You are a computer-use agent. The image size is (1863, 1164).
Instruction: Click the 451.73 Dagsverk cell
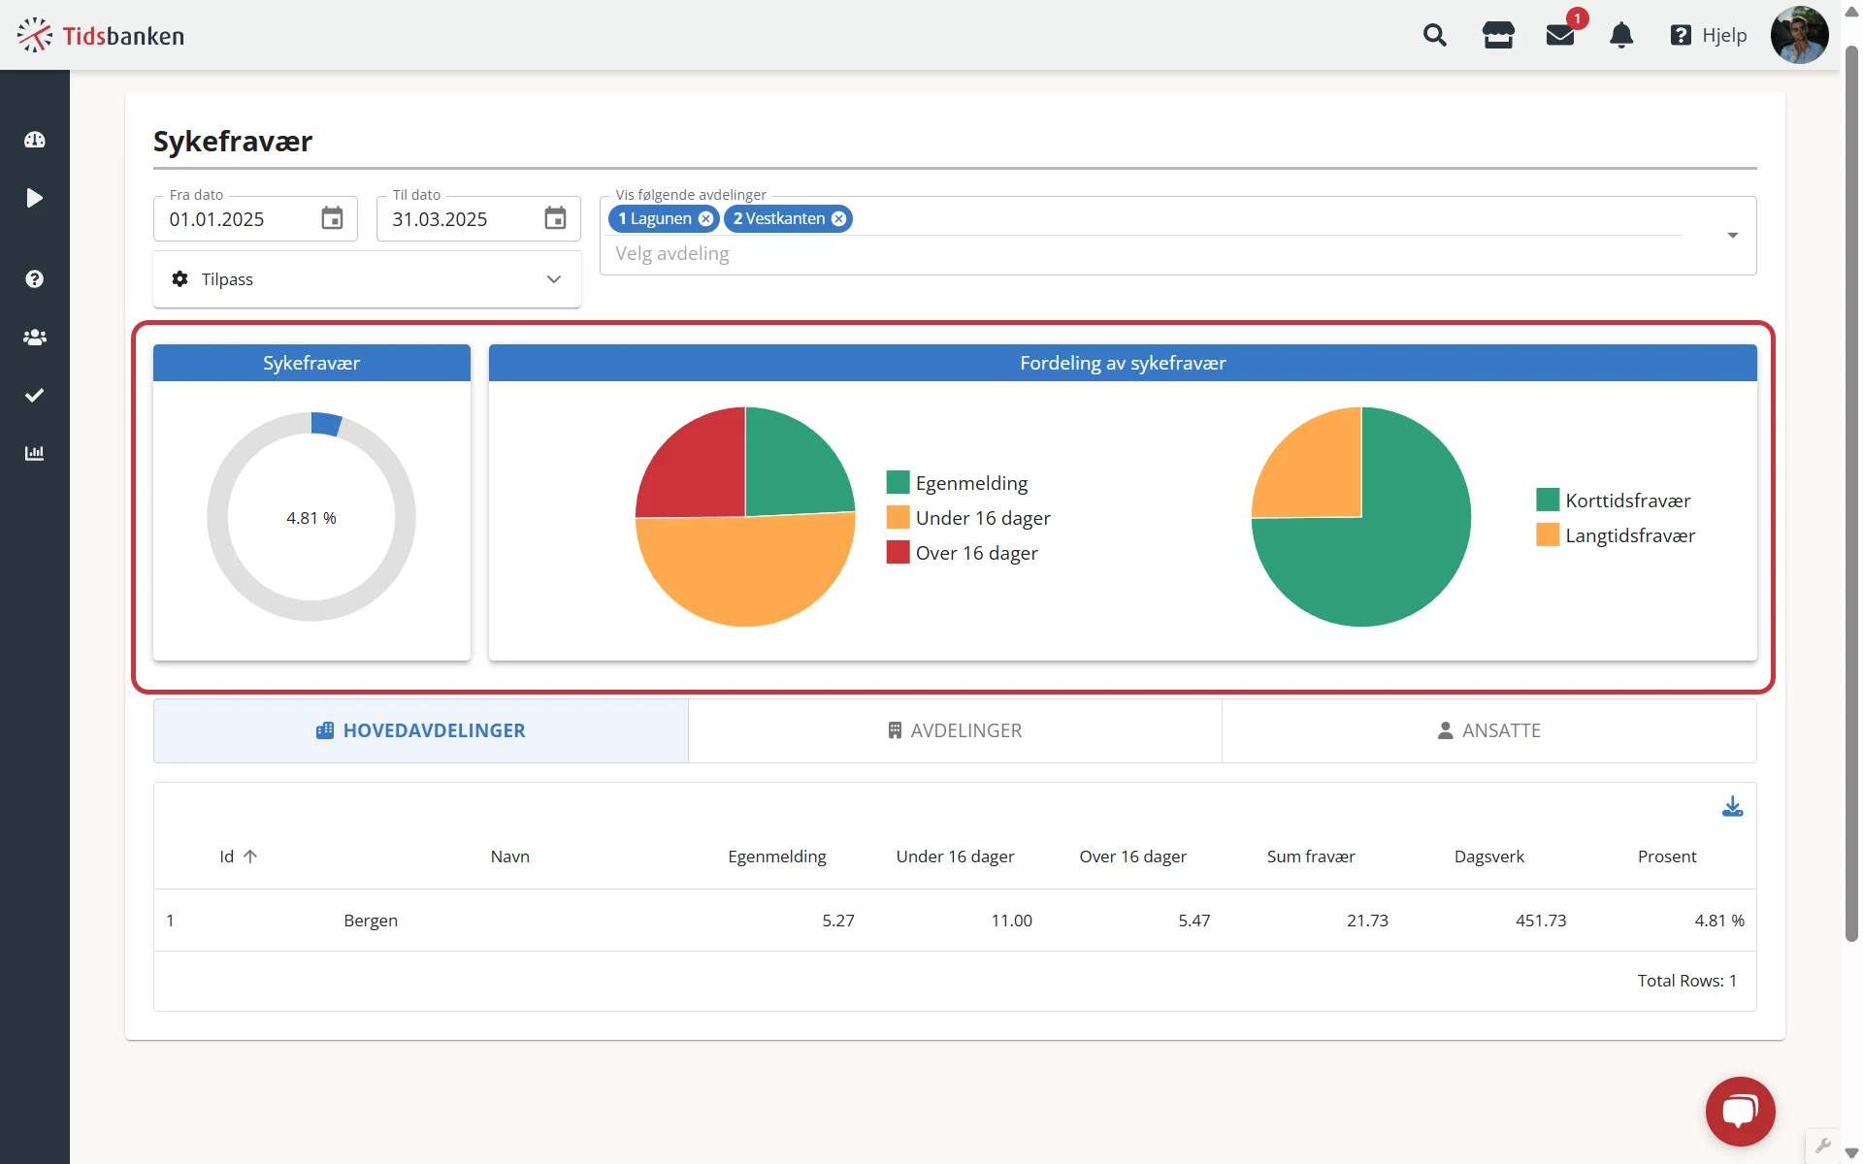[x=1541, y=921]
